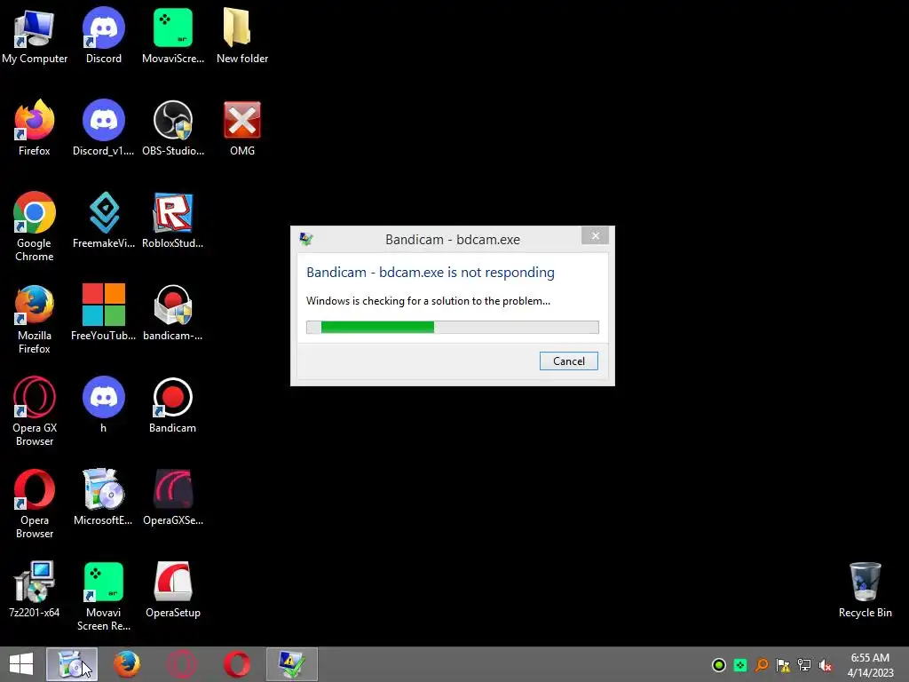The width and height of the screenshot is (909, 682).
Task: Select the Bandicam desktop shortcut
Action: coord(173,405)
